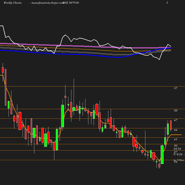Screen dimensions: 185x185
Task: Click the volume value 'V: 0.24'
Action: (178, 154)
